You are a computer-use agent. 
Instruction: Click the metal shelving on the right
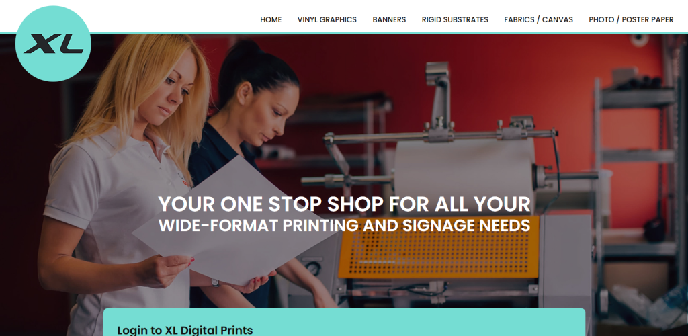coord(636,167)
